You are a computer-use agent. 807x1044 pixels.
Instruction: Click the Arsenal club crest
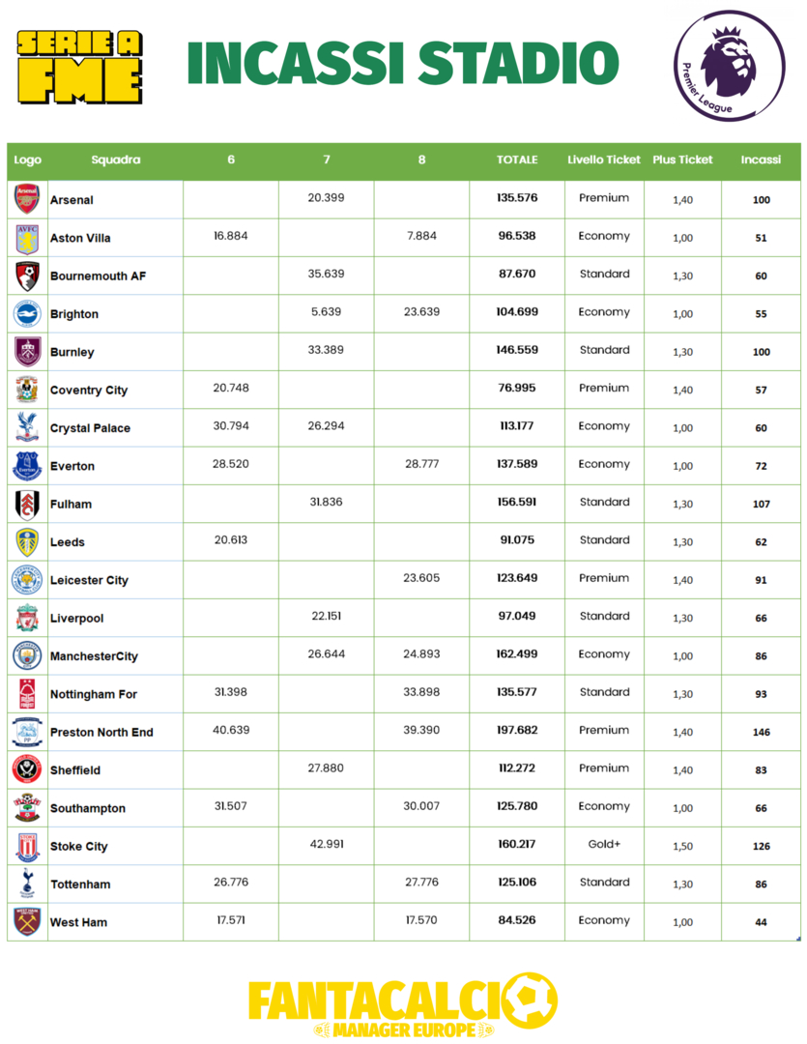27,199
